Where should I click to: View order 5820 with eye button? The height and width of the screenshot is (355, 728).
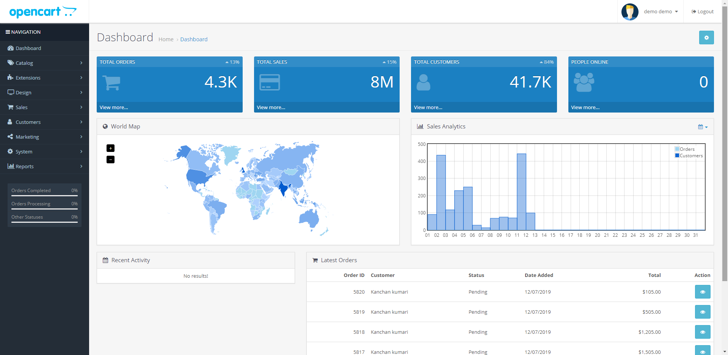point(703,292)
